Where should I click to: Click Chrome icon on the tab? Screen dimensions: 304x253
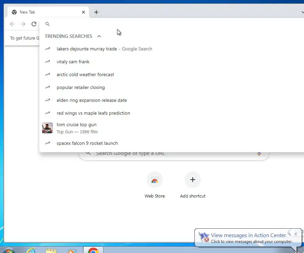click(x=14, y=12)
